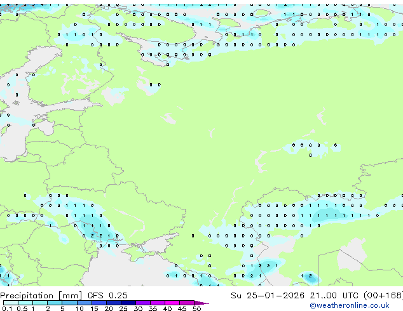Click the 35 to 40 mm legend swatch

pos(158,303)
